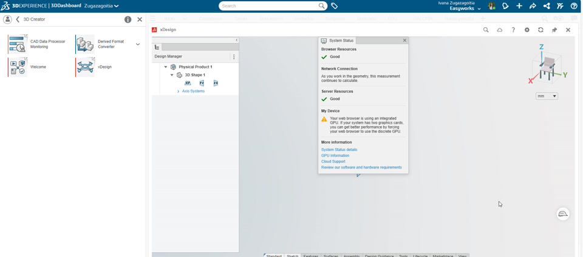Switch to the Sketch tab
583x257 pixels.
[292, 255]
